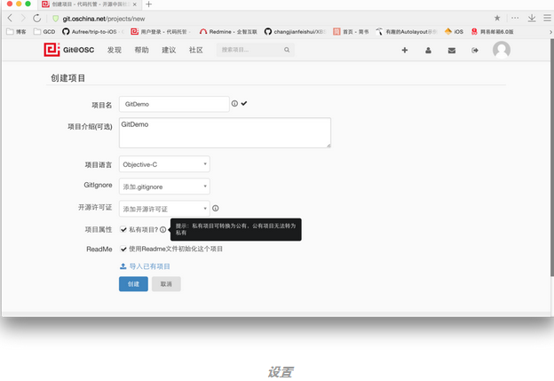Click the plus icon in site header
Viewport: 554px width, 381px height.
(x=405, y=51)
